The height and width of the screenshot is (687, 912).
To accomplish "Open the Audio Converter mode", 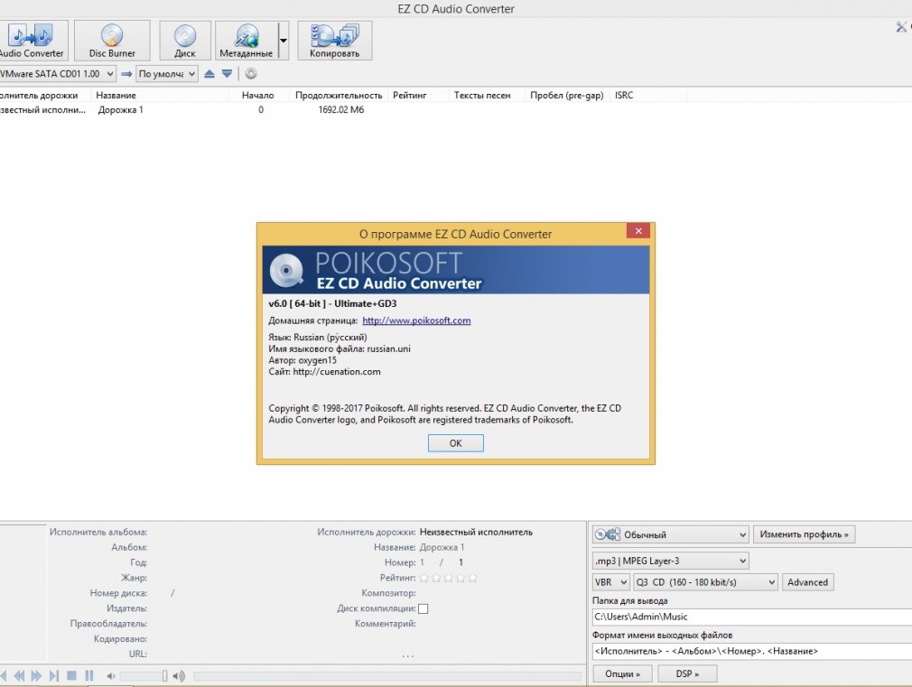I will (x=32, y=40).
